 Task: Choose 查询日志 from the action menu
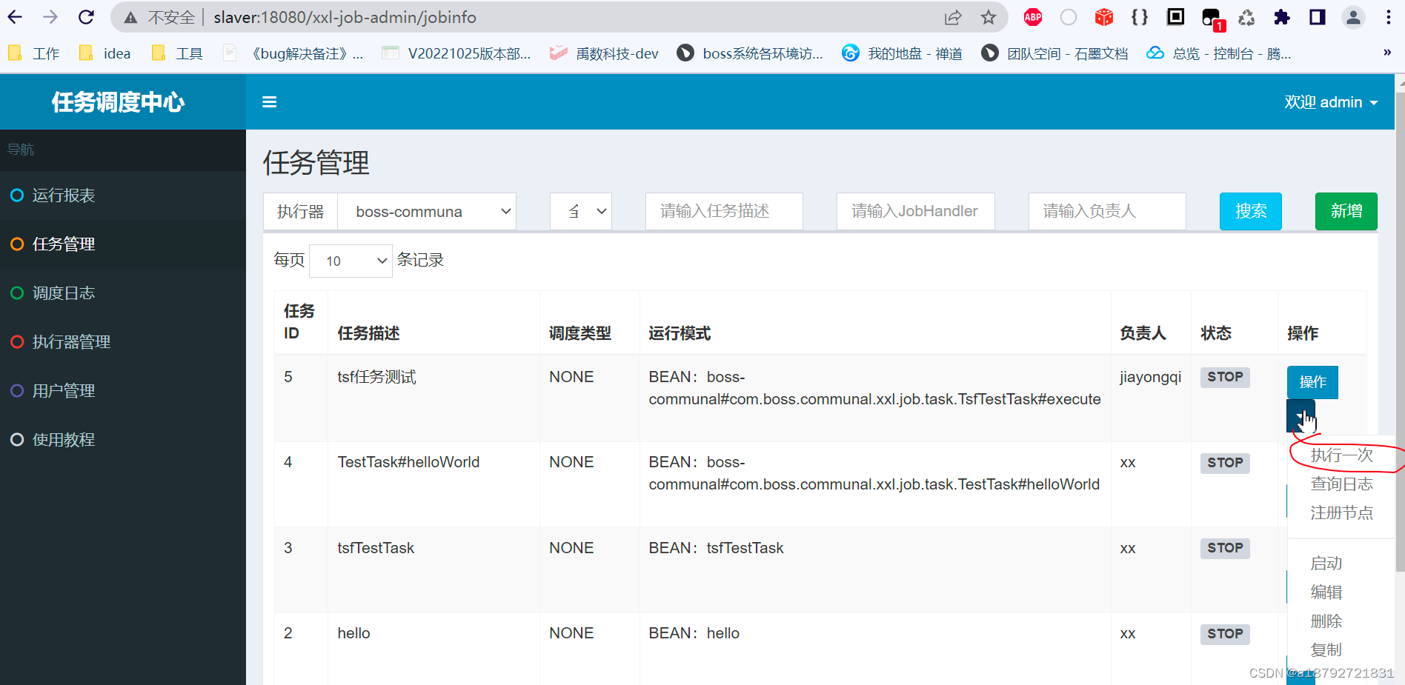click(x=1341, y=484)
